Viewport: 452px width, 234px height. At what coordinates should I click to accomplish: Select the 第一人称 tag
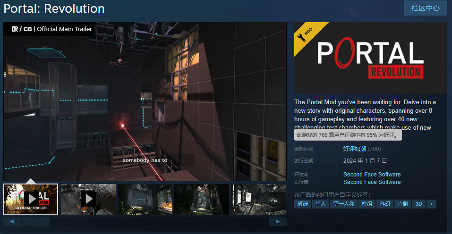[x=343, y=204]
